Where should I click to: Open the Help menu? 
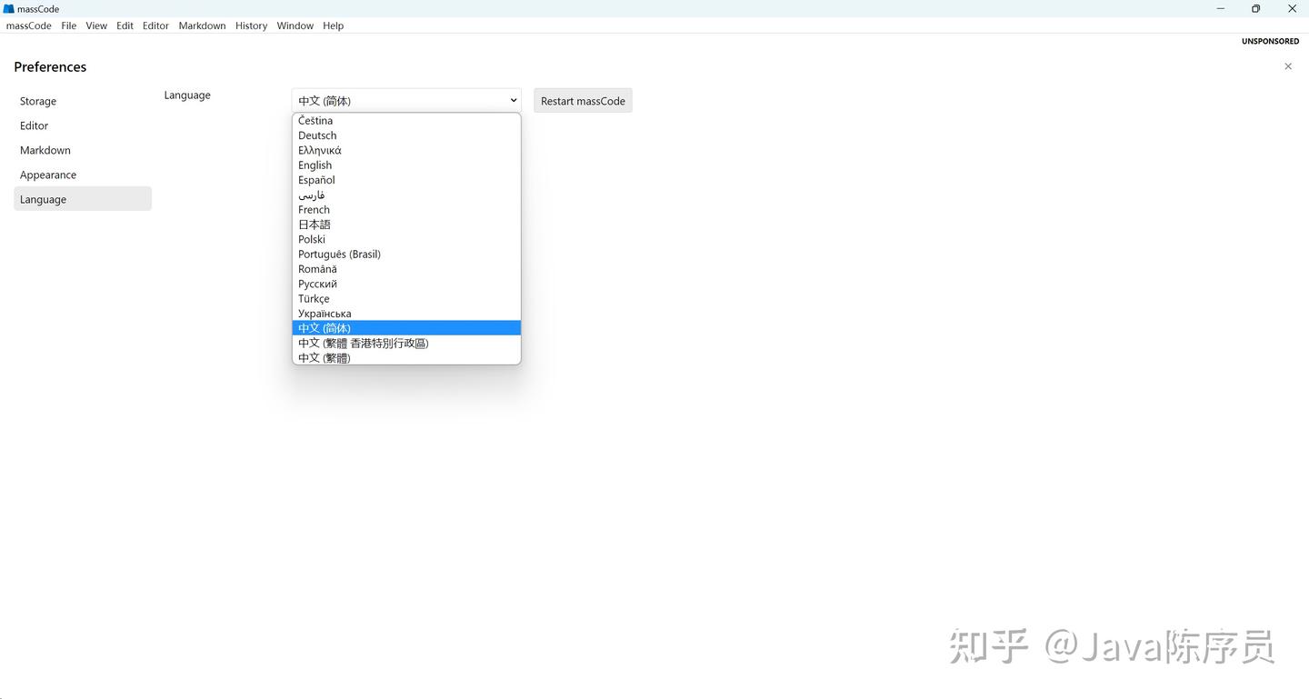(x=333, y=25)
